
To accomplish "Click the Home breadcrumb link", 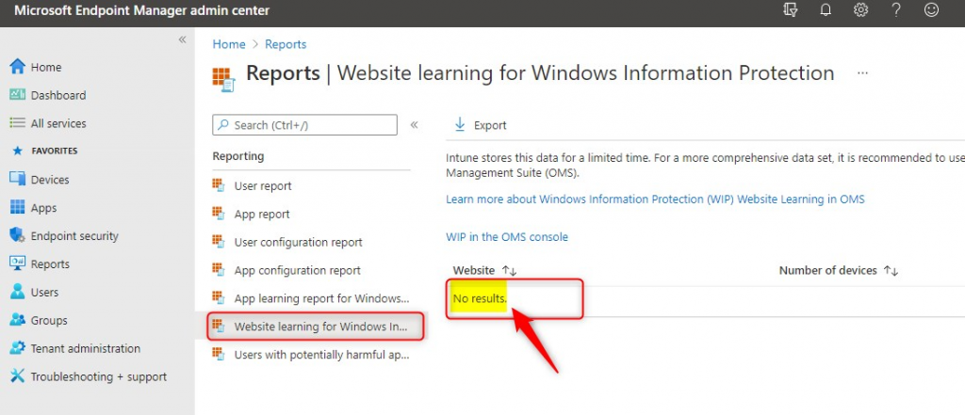I will tap(229, 44).
